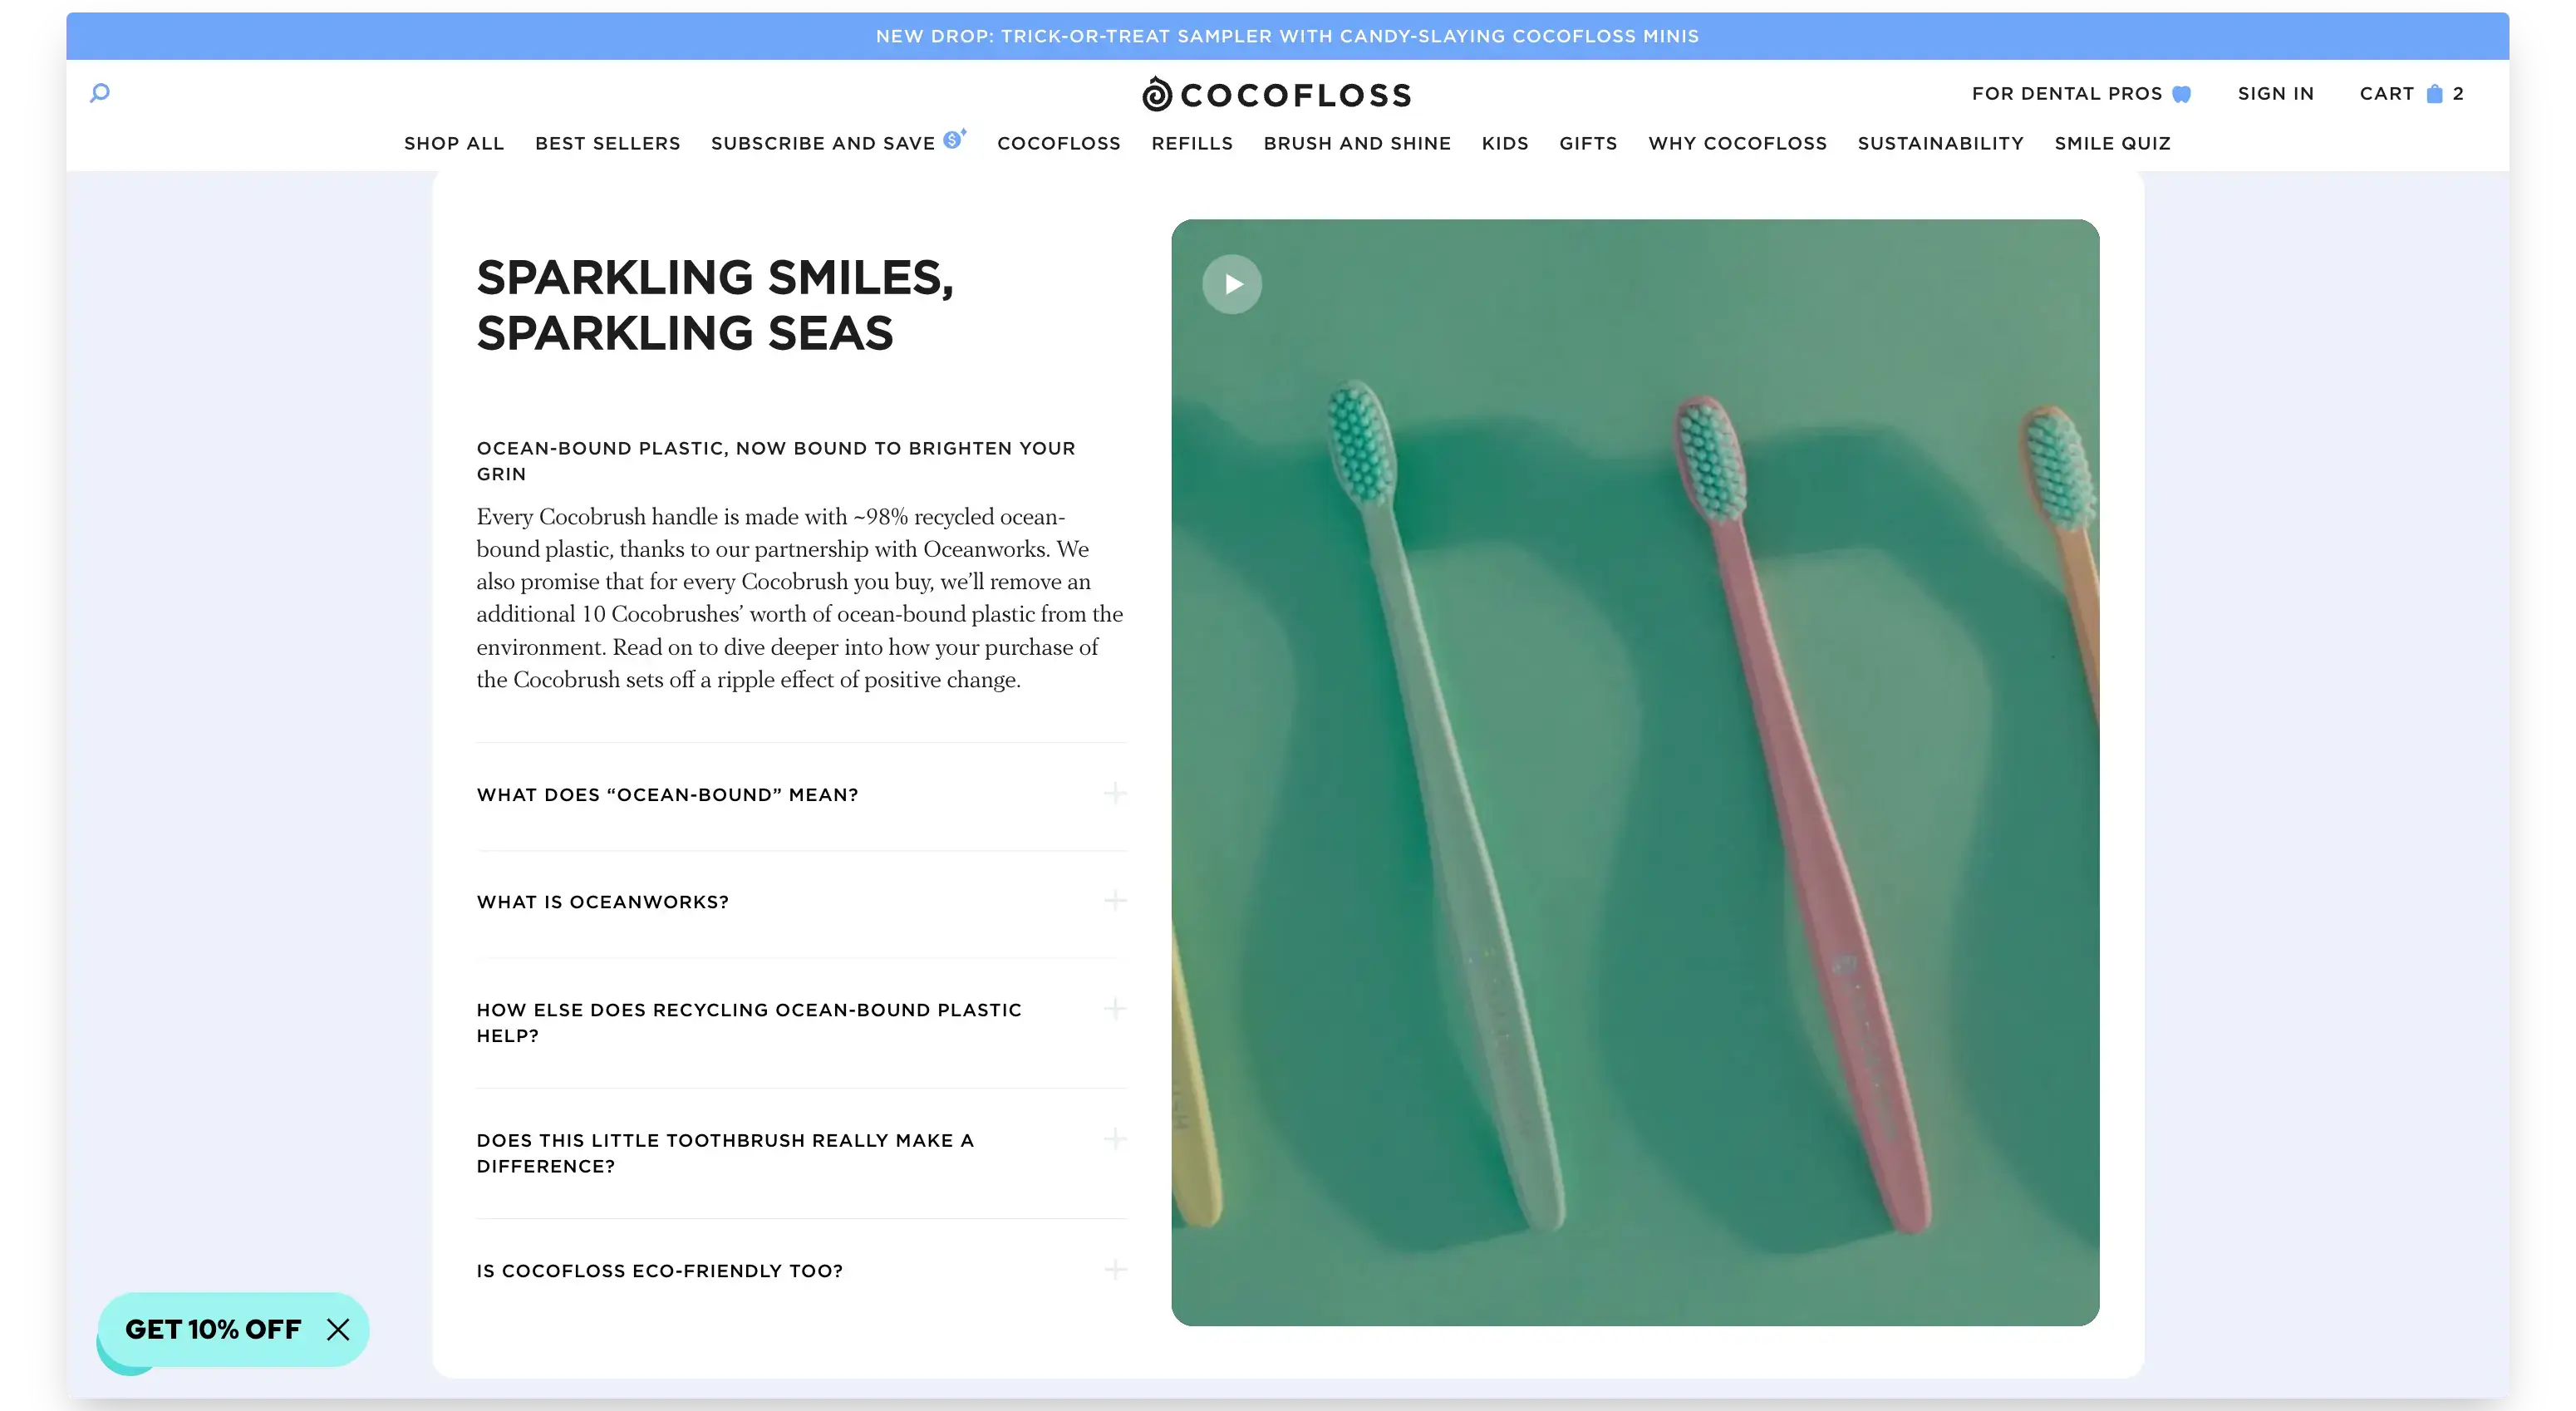Open the Shop All menu
Image resolution: width=2576 pixels, height=1411 pixels.
[454, 143]
